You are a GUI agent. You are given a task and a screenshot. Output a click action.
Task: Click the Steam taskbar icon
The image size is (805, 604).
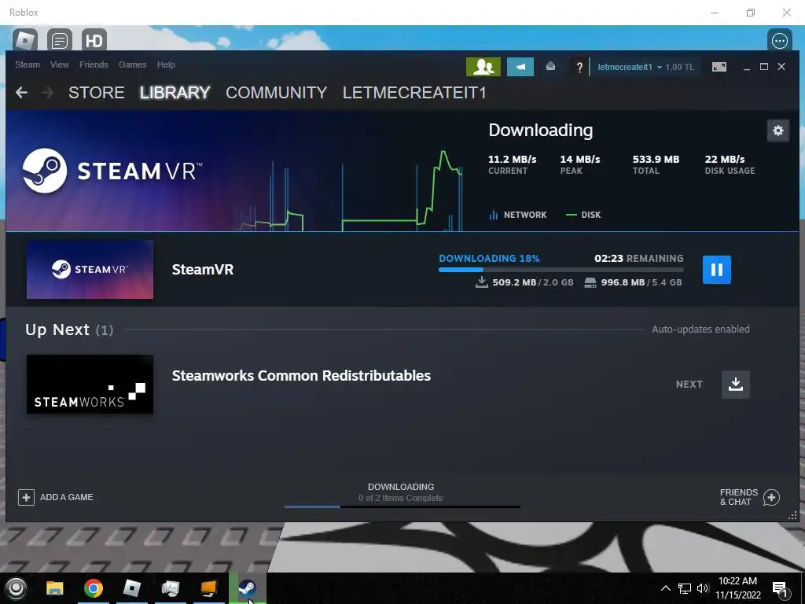pyautogui.click(x=248, y=588)
